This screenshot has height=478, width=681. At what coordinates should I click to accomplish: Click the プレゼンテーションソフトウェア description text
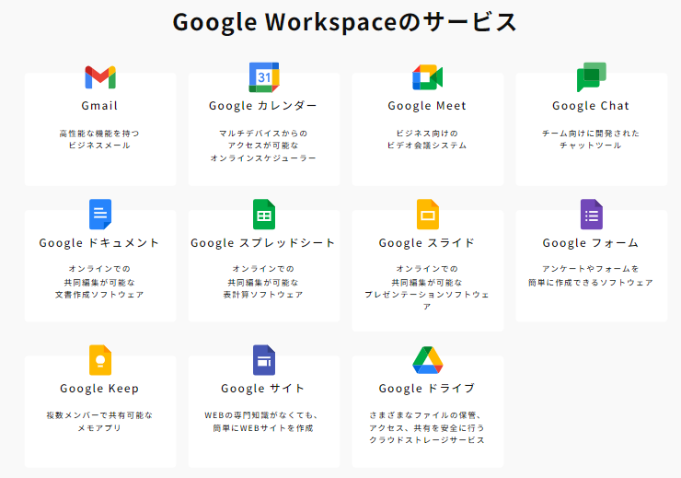[427, 300]
